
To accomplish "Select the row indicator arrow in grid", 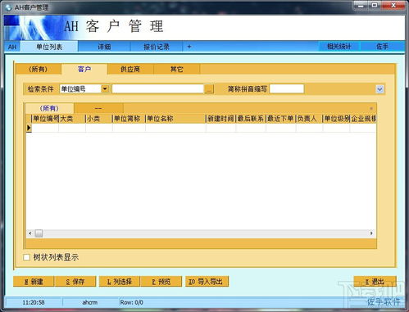I will [x=29, y=128].
